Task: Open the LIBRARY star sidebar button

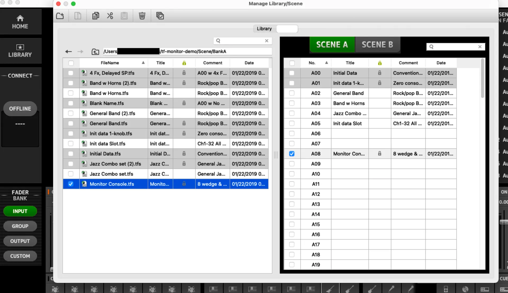Action: coord(20,51)
